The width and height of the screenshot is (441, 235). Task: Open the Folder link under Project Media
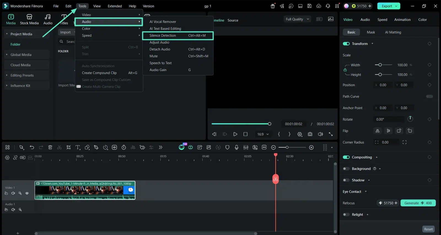[x=15, y=44]
